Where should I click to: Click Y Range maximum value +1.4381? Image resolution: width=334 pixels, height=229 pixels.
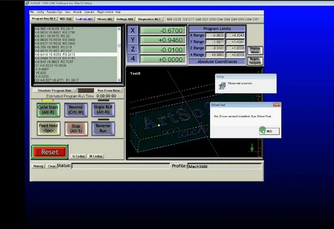pos(235,42)
